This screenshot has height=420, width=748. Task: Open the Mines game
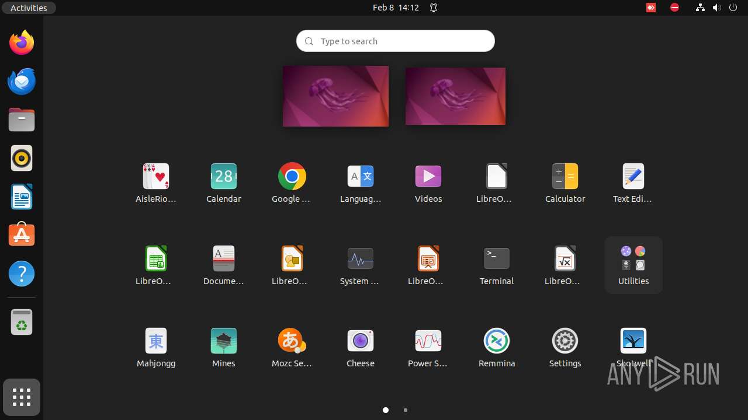(224, 348)
